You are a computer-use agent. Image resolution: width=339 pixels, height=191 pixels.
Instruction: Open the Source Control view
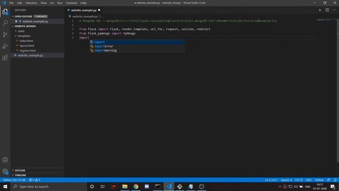pos(5,34)
